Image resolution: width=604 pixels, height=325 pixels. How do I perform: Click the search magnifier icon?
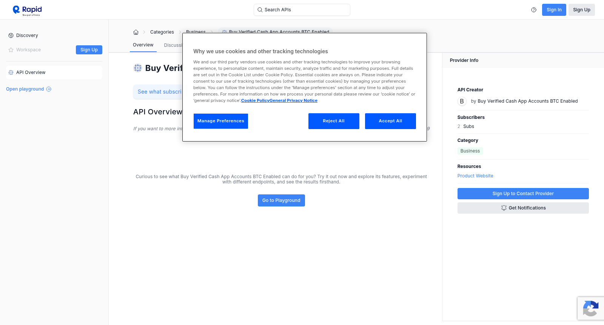point(260,10)
